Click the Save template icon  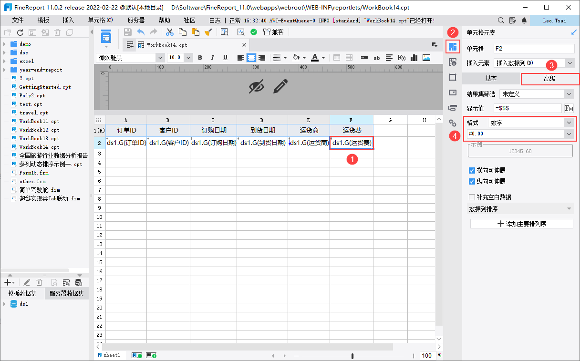127,32
